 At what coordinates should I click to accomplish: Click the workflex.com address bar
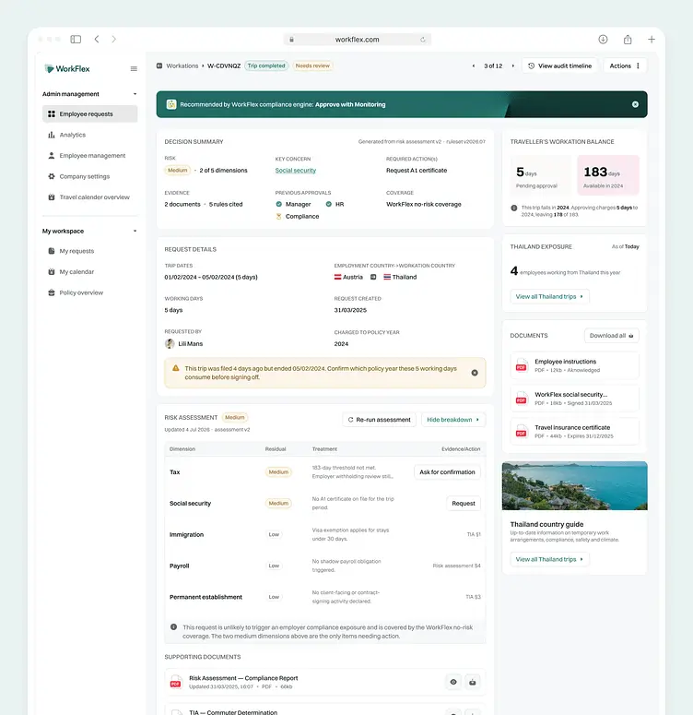point(358,40)
